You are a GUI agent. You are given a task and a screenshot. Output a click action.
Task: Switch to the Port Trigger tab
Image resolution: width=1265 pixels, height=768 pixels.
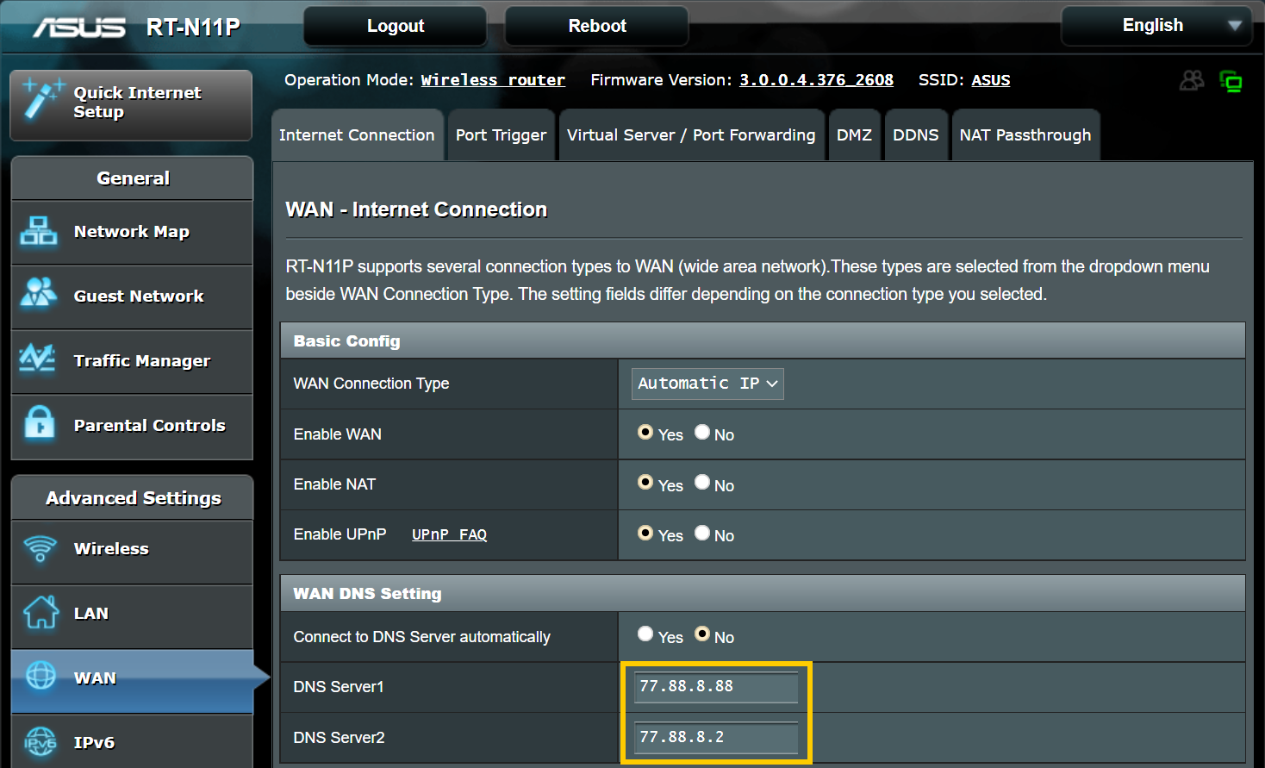click(x=501, y=135)
